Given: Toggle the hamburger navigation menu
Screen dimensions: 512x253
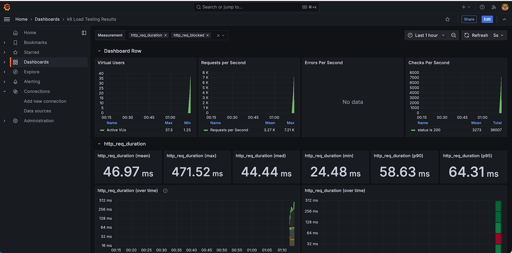Looking at the screenshot, I should point(7,19).
